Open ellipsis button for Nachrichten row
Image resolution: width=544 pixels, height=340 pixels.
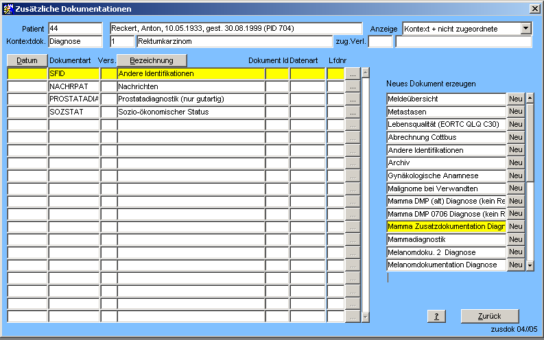352,86
